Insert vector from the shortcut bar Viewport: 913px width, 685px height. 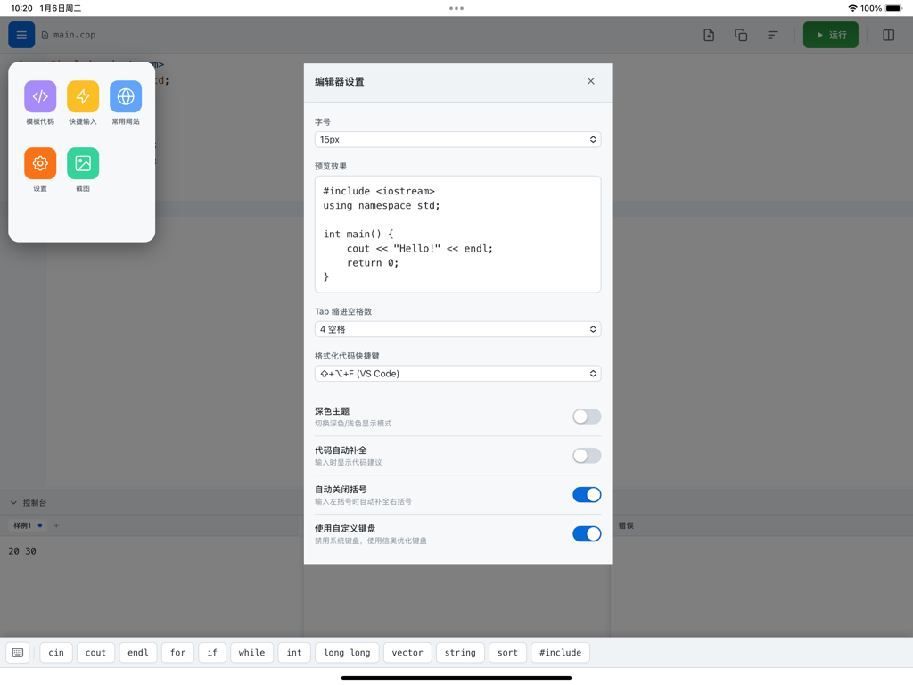pos(407,652)
